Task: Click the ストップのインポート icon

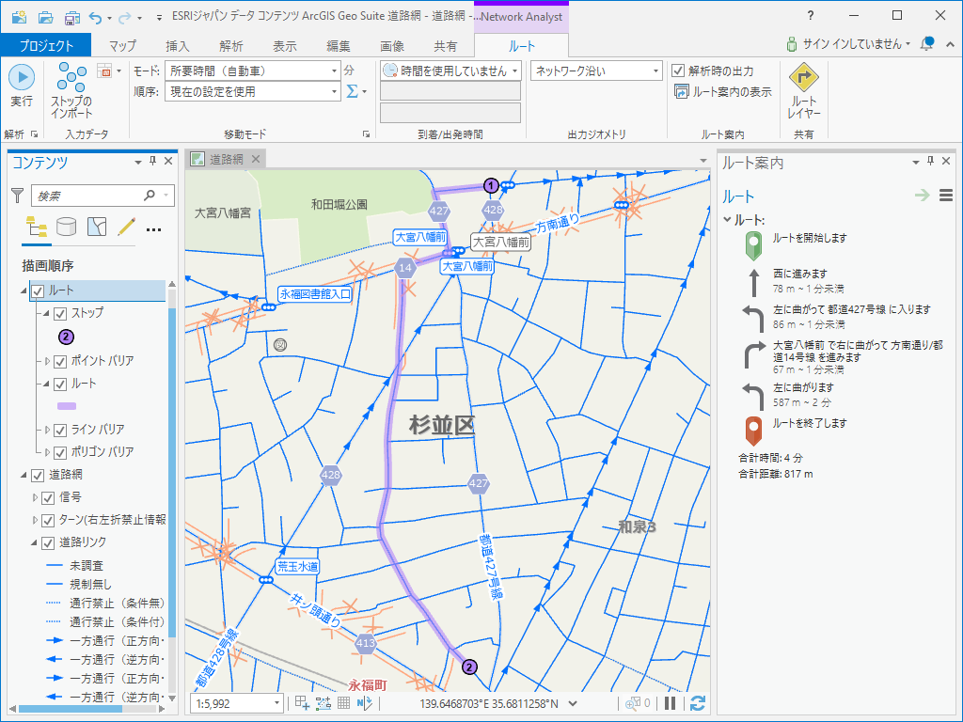Action: (71, 77)
